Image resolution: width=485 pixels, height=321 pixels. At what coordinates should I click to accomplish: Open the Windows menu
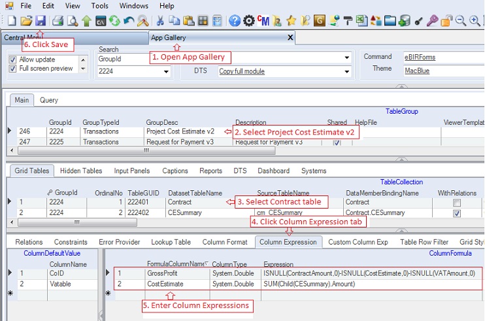tap(133, 6)
